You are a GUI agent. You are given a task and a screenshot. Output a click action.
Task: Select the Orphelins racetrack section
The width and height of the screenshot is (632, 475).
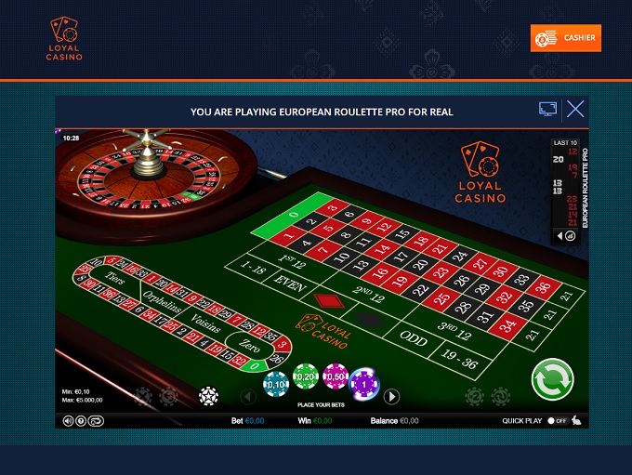pos(162,301)
